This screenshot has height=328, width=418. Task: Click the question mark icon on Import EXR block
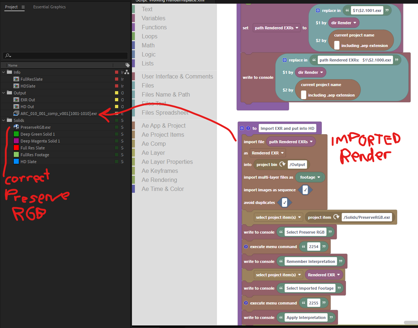click(x=247, y=128)
